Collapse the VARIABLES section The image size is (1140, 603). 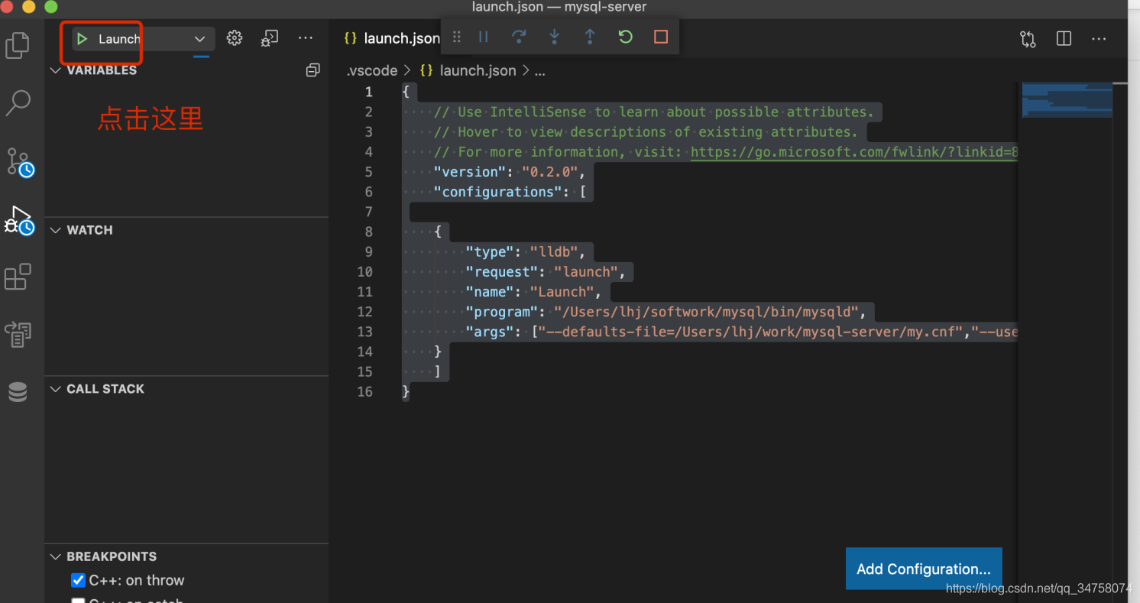click(55, 70)
